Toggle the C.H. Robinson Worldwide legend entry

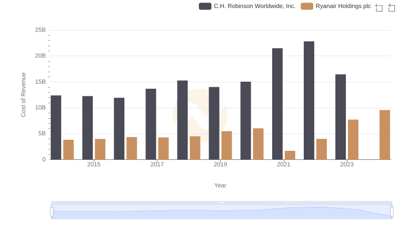(x=247, y=6)
